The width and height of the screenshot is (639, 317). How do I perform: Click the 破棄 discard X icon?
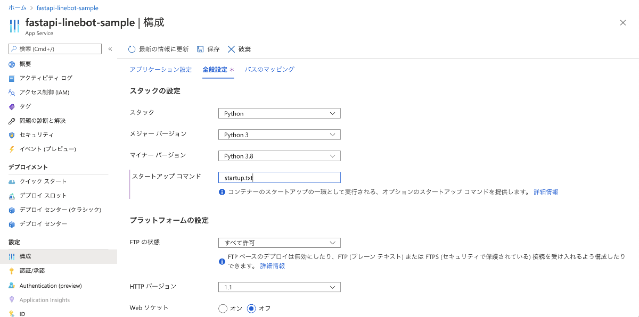pos(231,49)
